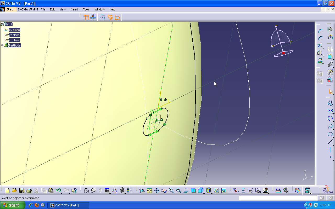The image size is (335, 209).
Task: Open the Undo history dropdown arrow
Action: click(x=62, y=193)
